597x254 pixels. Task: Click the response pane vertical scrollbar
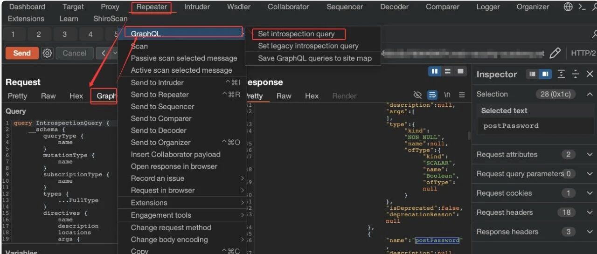[x=469, y=136]
